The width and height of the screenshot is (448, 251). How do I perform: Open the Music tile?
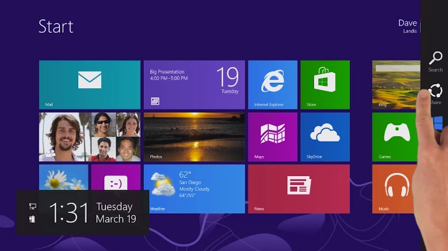pos(393,189)
